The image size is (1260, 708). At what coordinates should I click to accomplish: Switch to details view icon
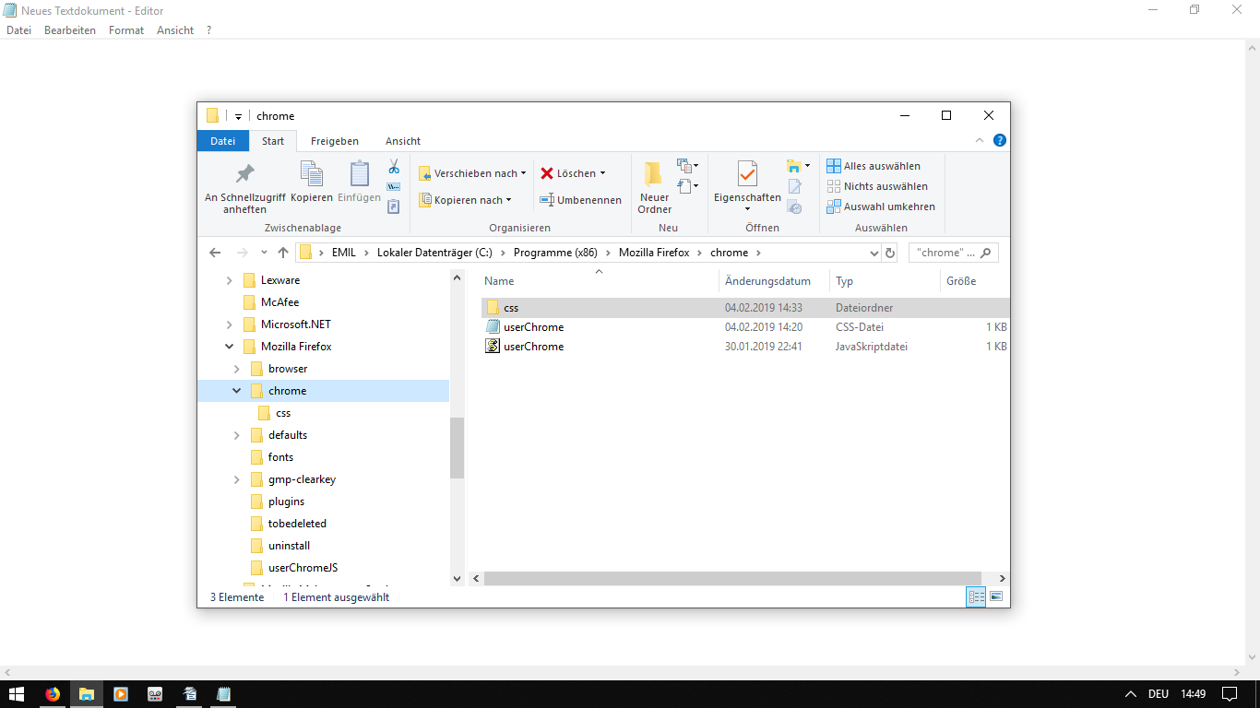976,597
